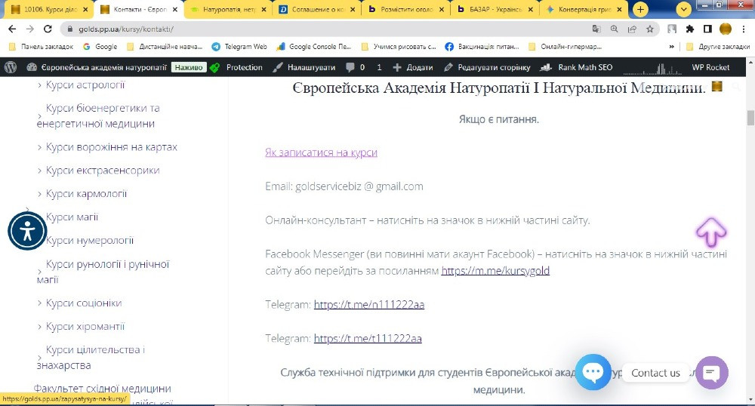The width and height of the screenshot is (755, 406).
Task: Open the side panel icon
Action: click(x=707, y=29)
